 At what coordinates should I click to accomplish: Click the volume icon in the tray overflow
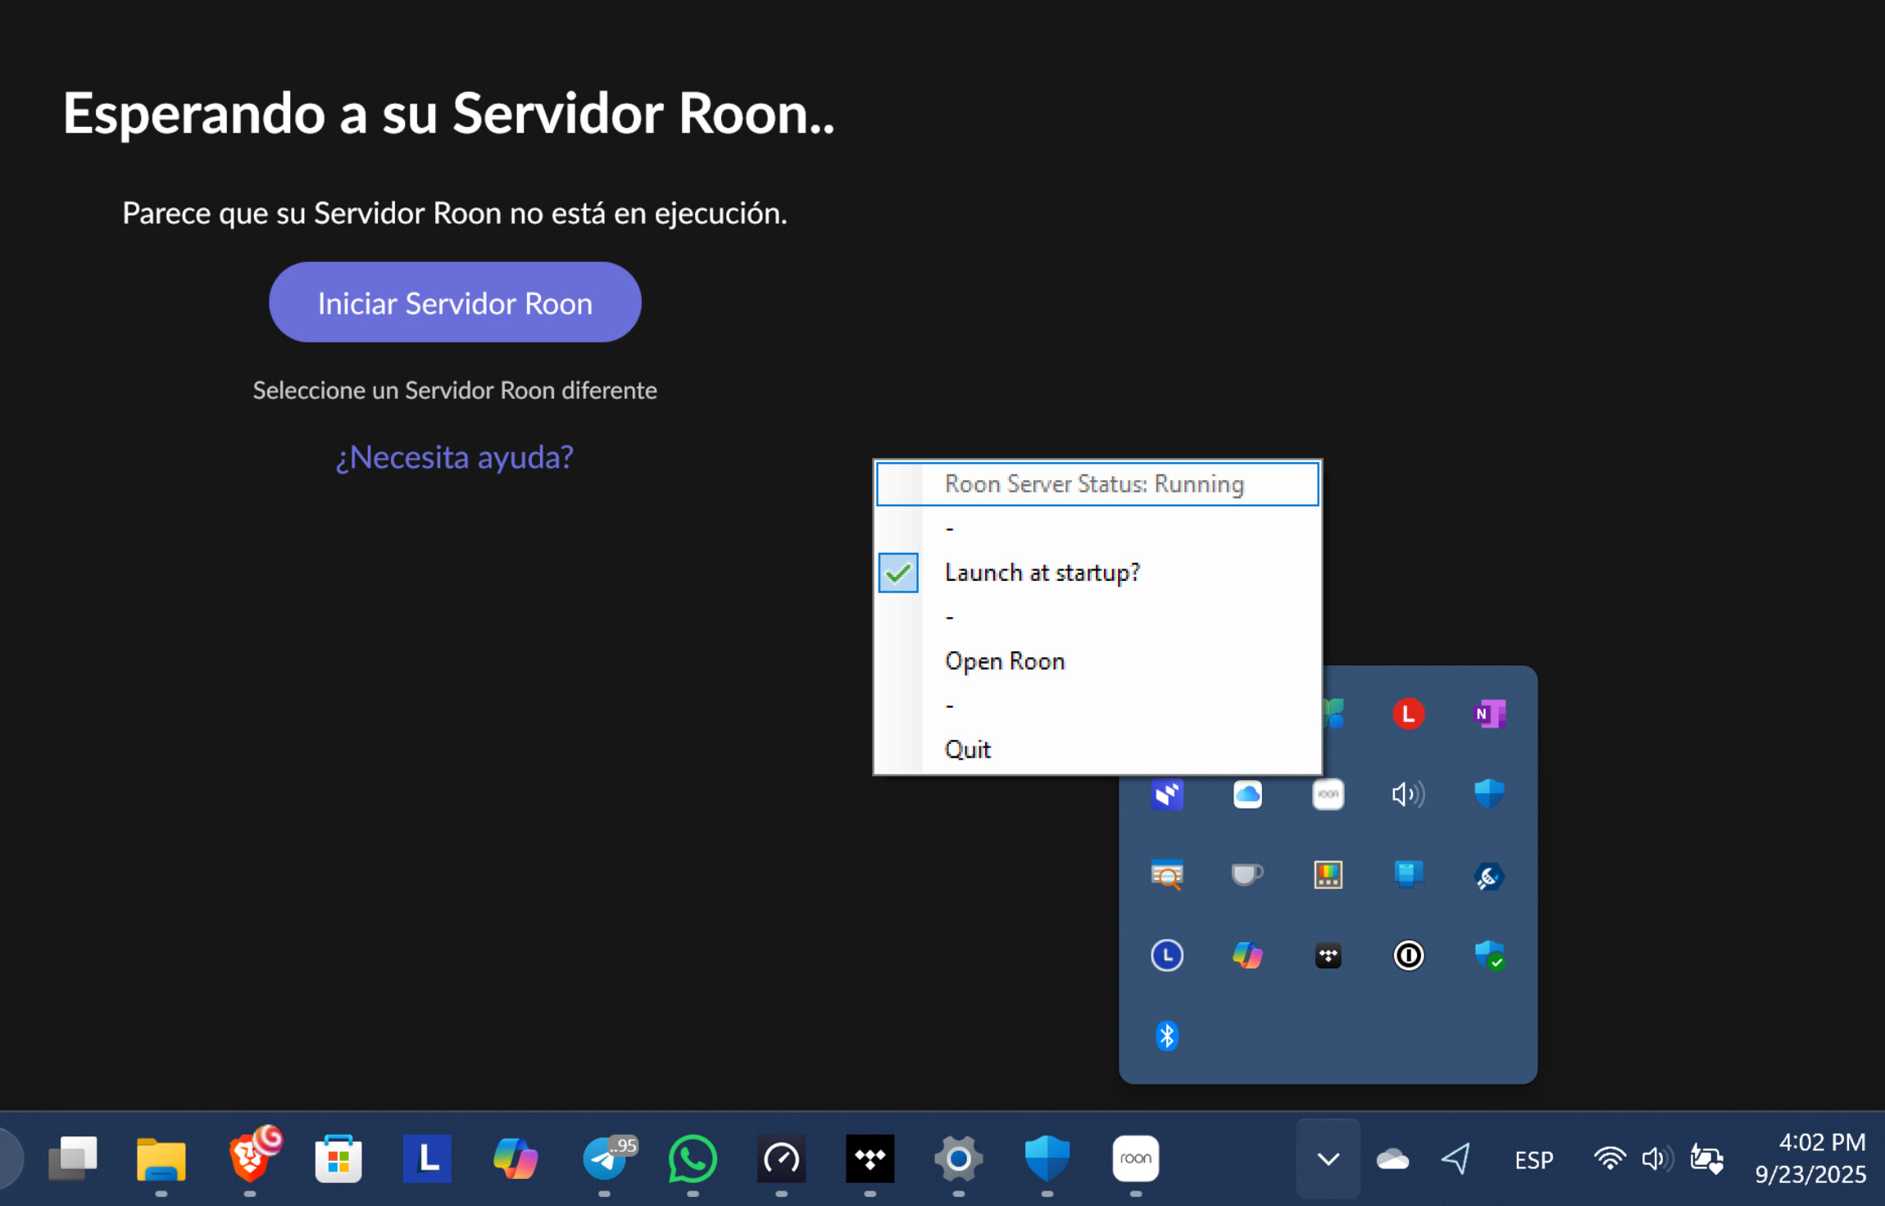1408,794
